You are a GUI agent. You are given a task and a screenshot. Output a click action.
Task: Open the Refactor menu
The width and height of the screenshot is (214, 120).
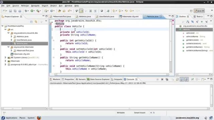[25, 6]
